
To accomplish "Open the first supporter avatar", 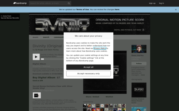I will (85, 106).
